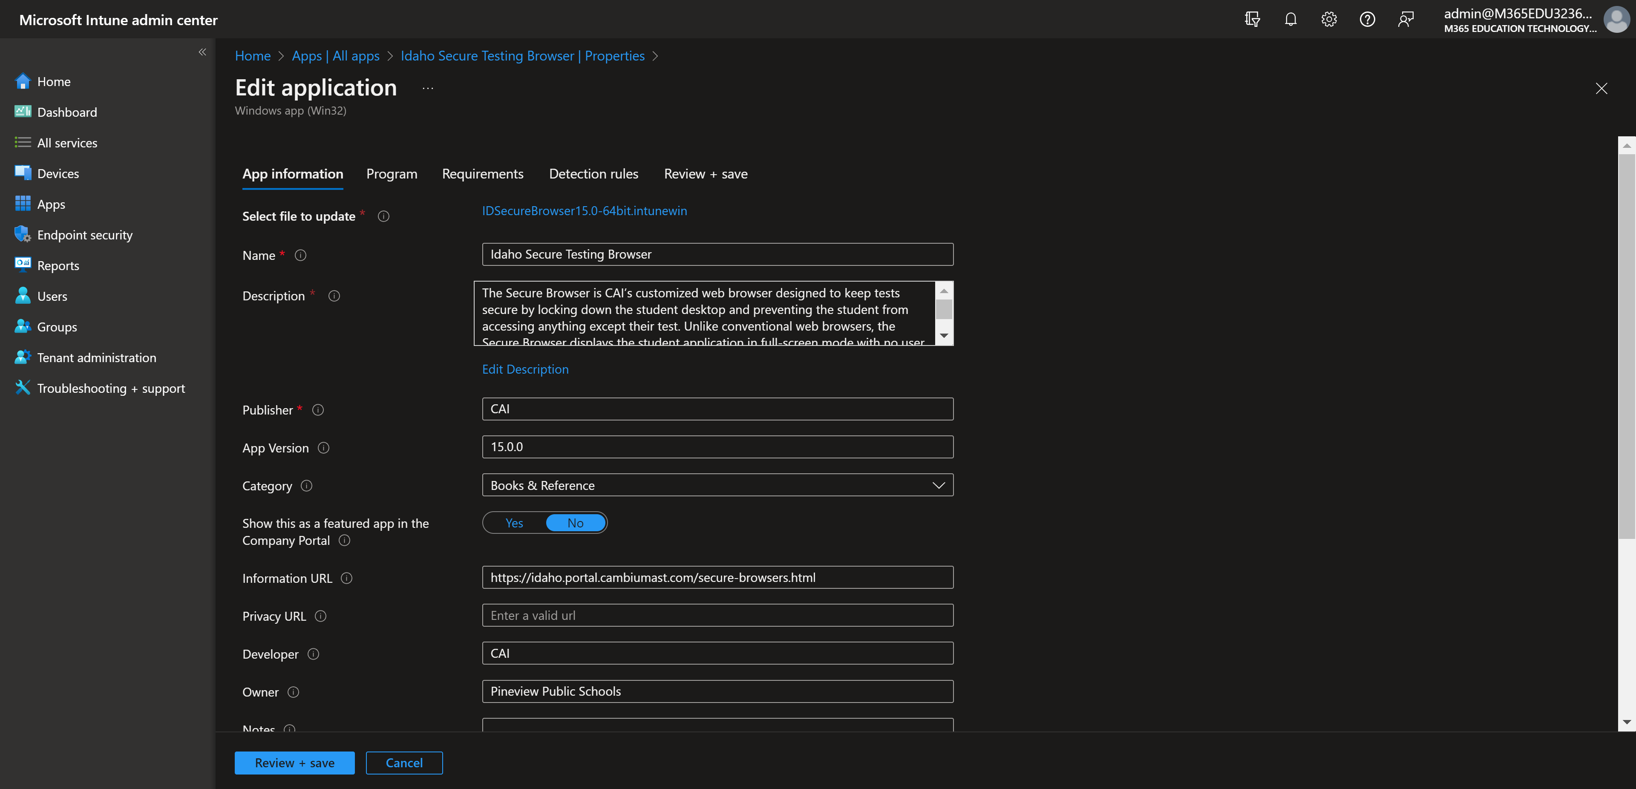1636x789 pixels.
Task: Show info tooltip for App Version
Action: (323, 448)
